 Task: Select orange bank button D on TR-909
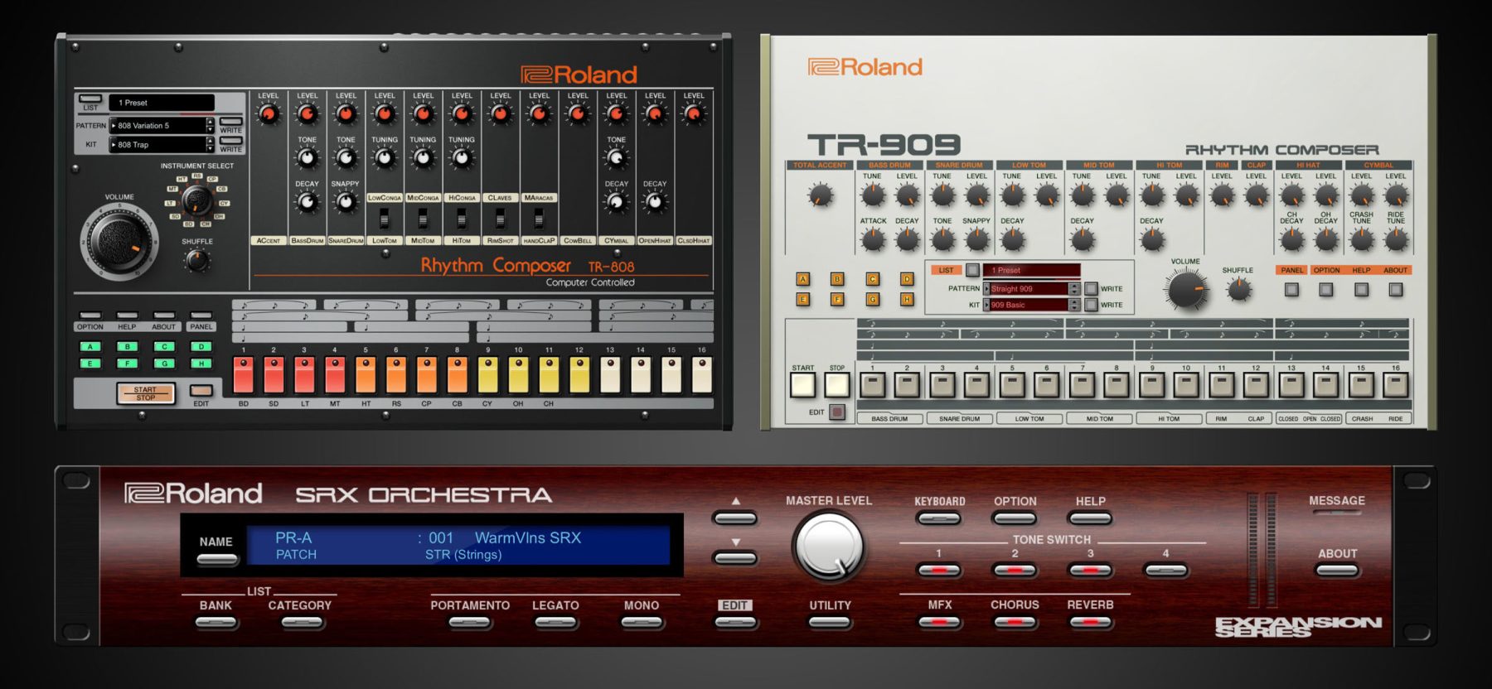tap(907, 280)
